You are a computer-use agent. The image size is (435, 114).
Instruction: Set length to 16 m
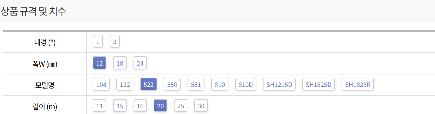pyautogui.click(x=140, y=106)
